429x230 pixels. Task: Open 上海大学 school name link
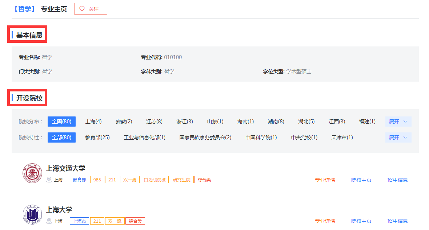(x=59, y=210)
